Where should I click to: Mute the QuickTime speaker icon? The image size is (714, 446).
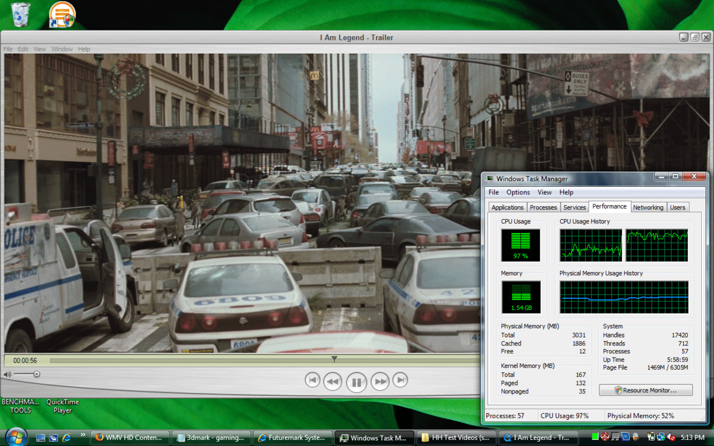[x=7, y=374]
